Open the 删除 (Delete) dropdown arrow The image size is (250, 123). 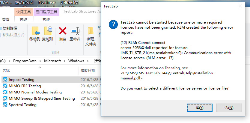coord(62,42)
